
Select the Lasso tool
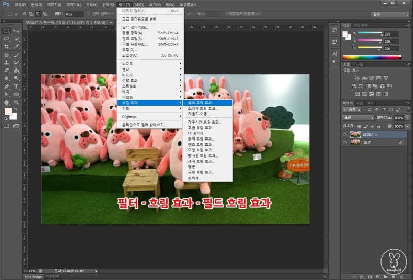click(6, 39)
